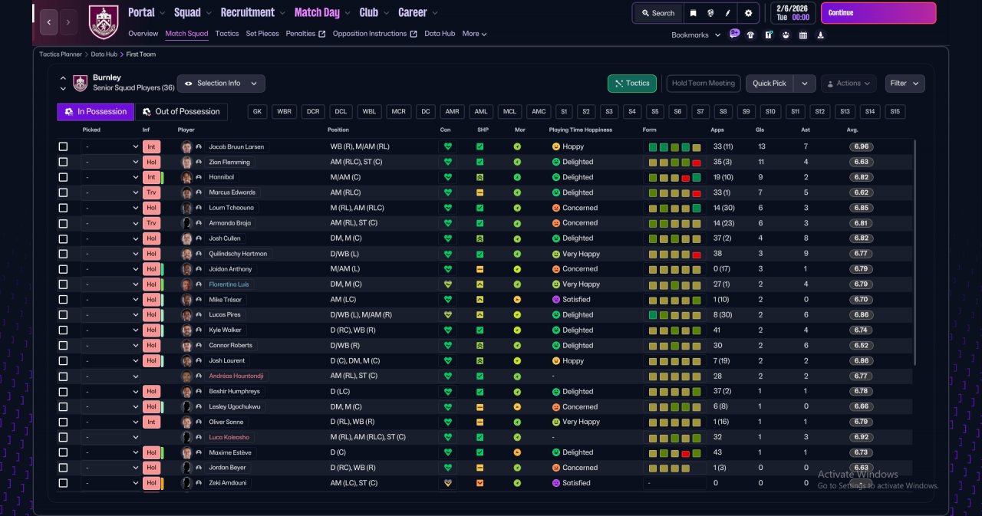The image size is (982, 516).
Task: Open the settings gear icon
Action: click(748, 13)
